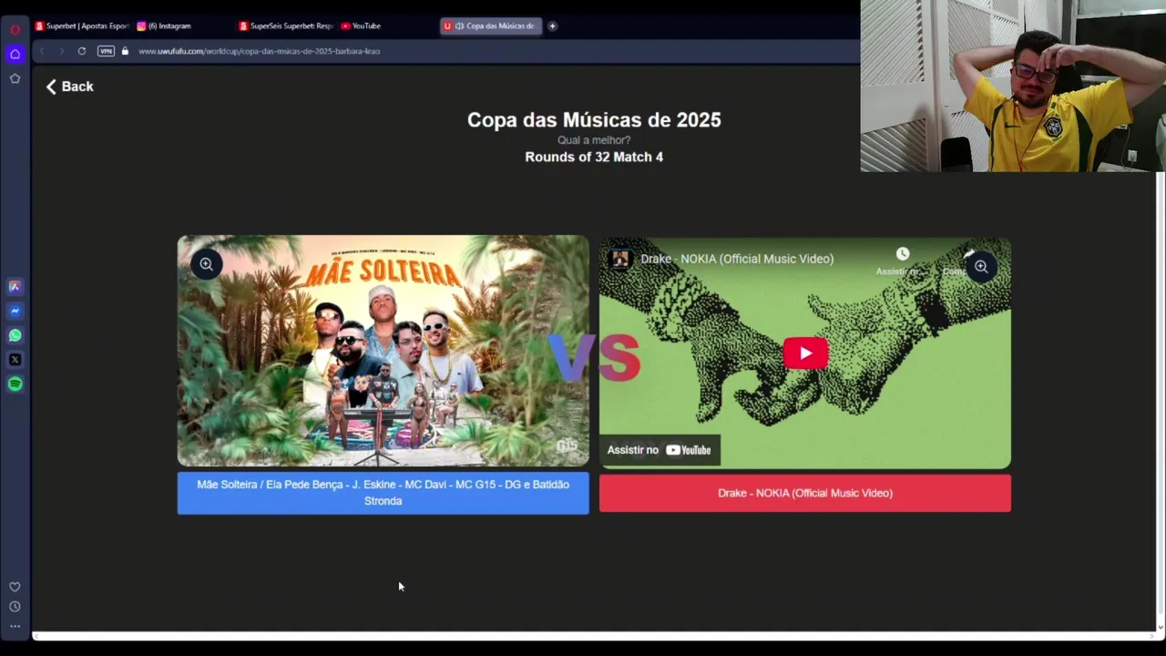Vote for Mãe Solteira blue button
The image size is (1166, 656).
coord(383,493)
